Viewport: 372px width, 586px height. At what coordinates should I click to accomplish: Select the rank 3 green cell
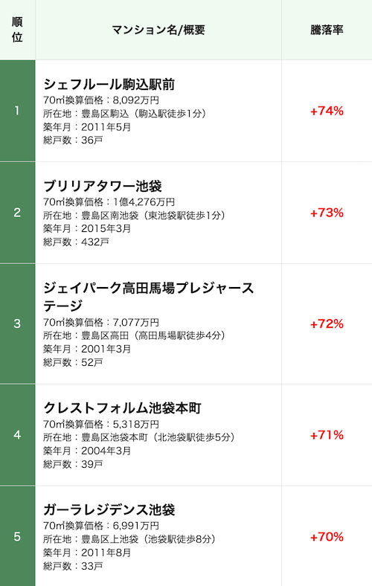pyautogui.click(x=17, y=323)
